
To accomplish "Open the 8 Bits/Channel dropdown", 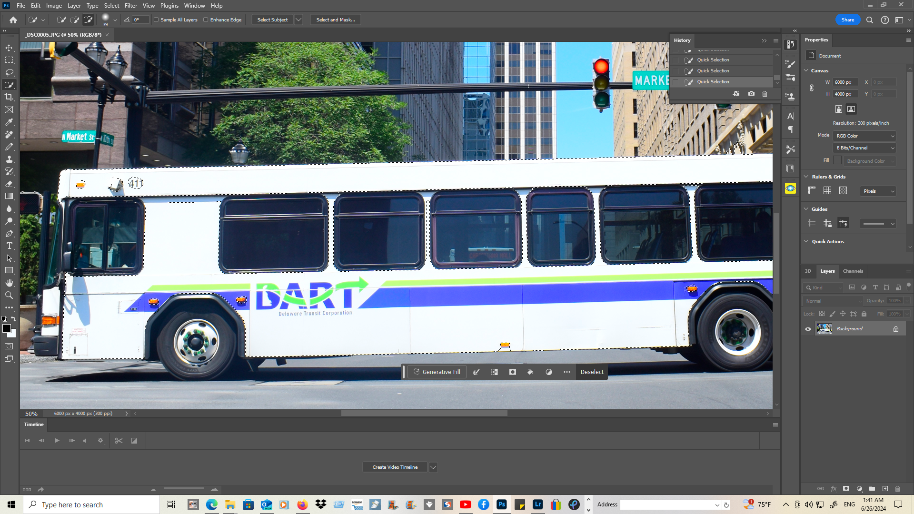I will point(864,148).
